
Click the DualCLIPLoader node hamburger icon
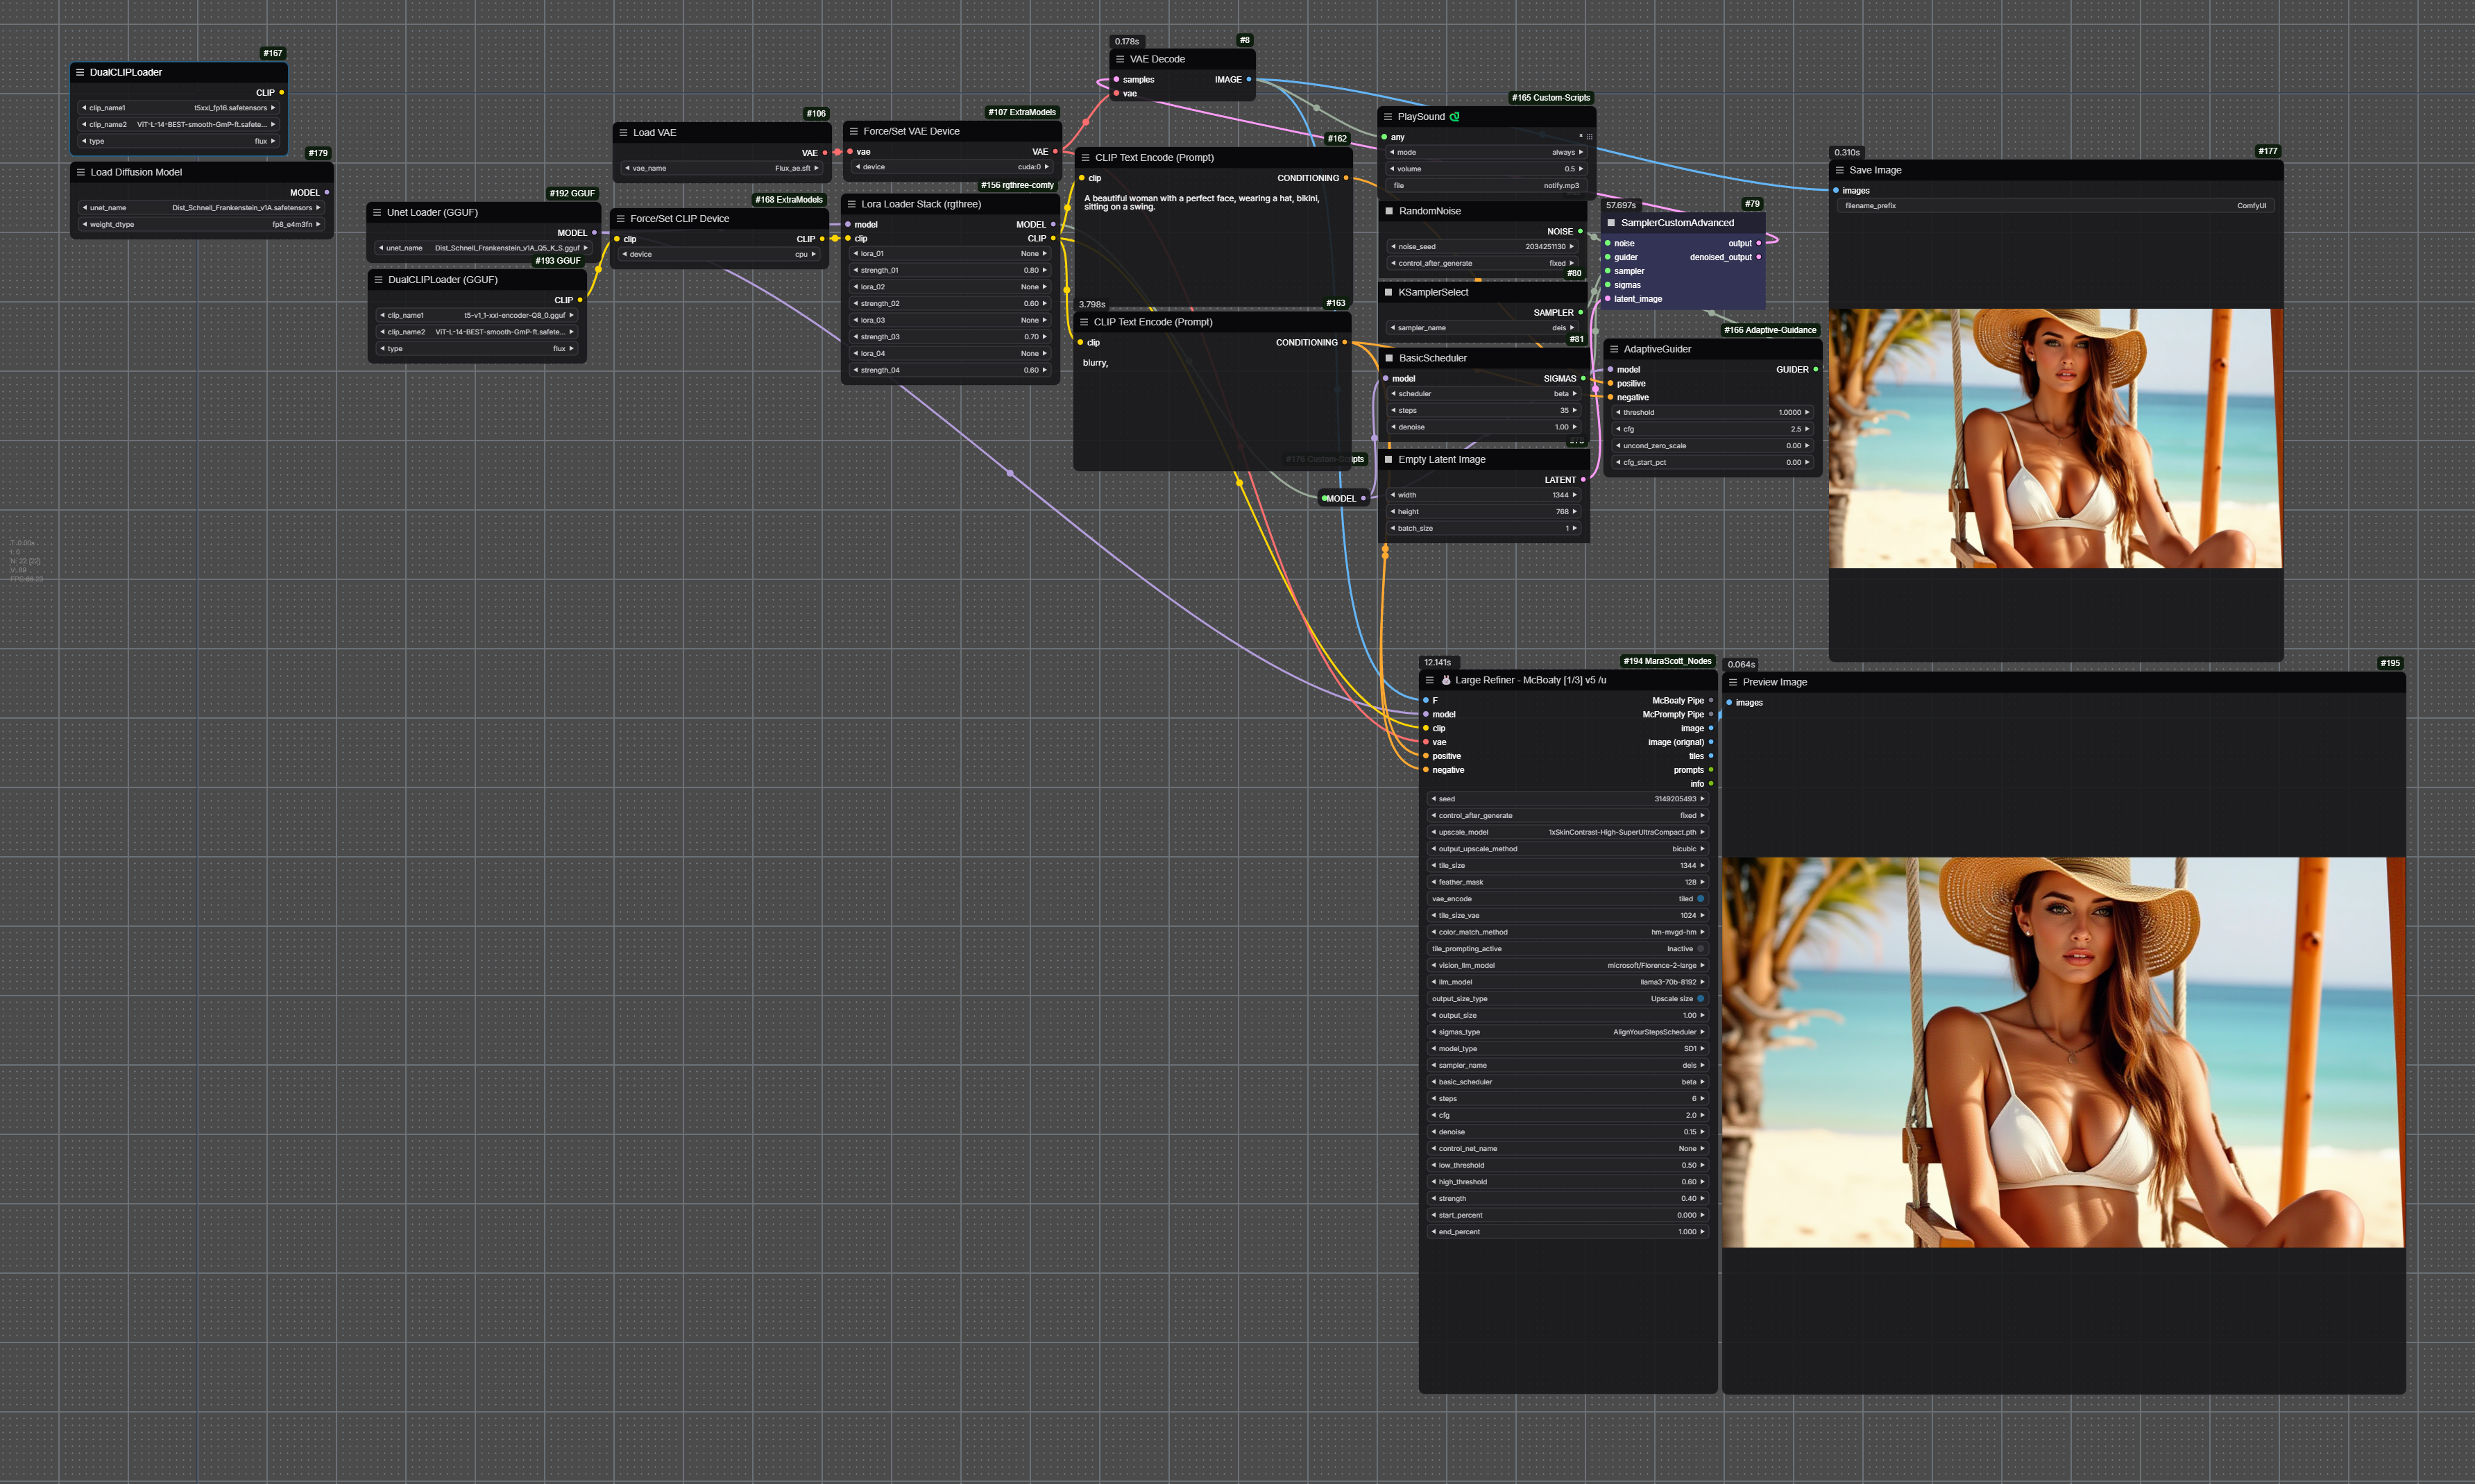coord(80,72)
